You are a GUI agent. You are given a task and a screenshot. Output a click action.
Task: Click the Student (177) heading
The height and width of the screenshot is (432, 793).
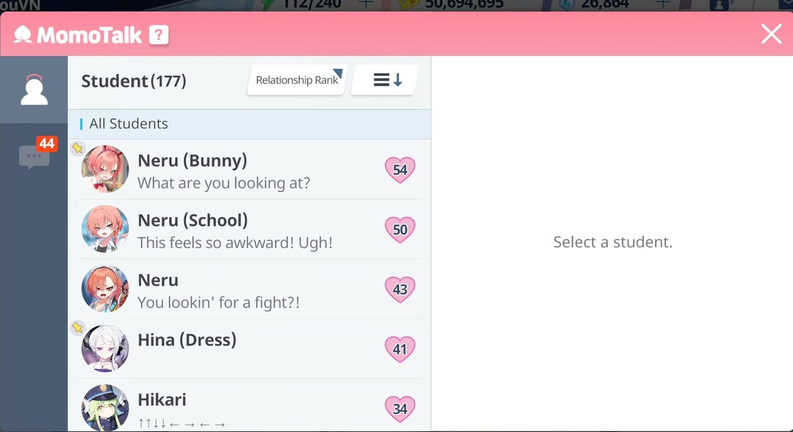pyautogui.click(x=134, y=81)
